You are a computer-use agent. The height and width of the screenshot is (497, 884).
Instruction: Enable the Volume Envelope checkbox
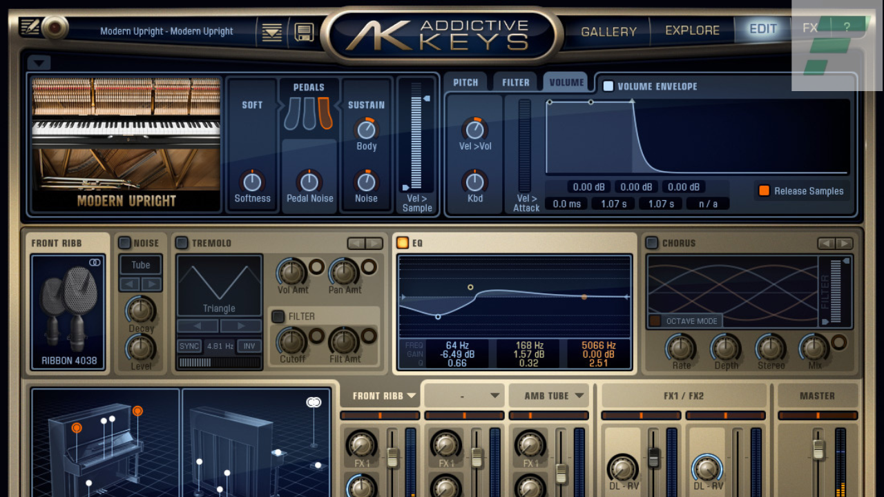tap(608, 86)
